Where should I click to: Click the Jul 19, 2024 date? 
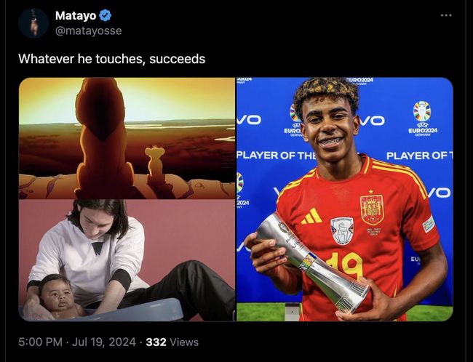(x=104, y=342)
